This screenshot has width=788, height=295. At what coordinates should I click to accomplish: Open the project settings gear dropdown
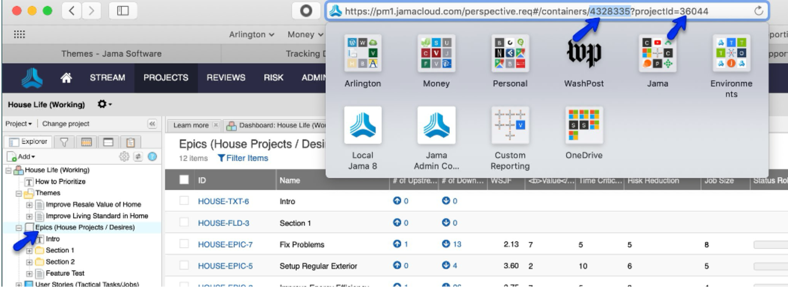[x=104, y=104]
